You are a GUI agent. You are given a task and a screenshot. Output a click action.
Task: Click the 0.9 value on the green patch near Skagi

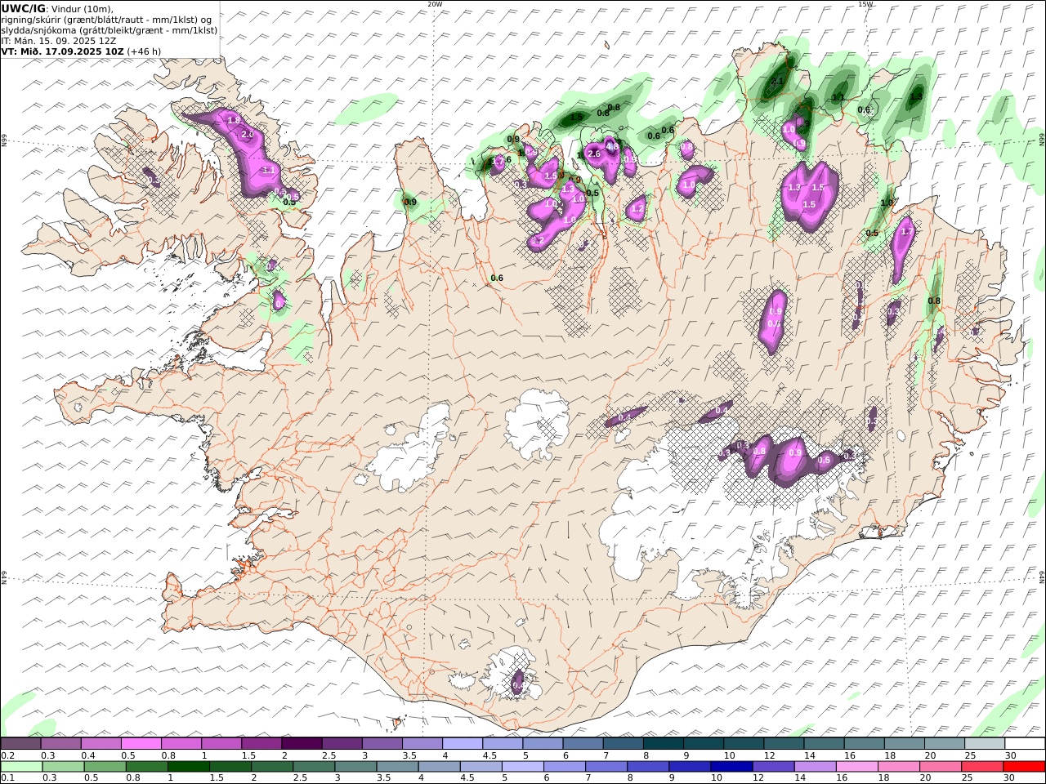pos(410,202)
